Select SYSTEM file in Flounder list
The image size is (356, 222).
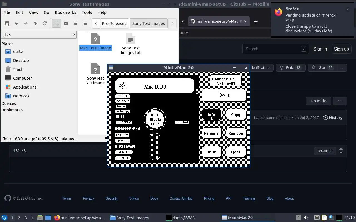tap(122, 135)
